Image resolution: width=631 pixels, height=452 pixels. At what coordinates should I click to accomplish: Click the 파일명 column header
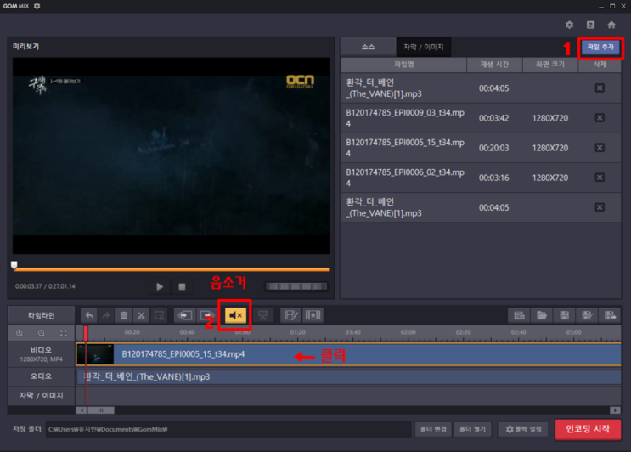click(403, 65)
